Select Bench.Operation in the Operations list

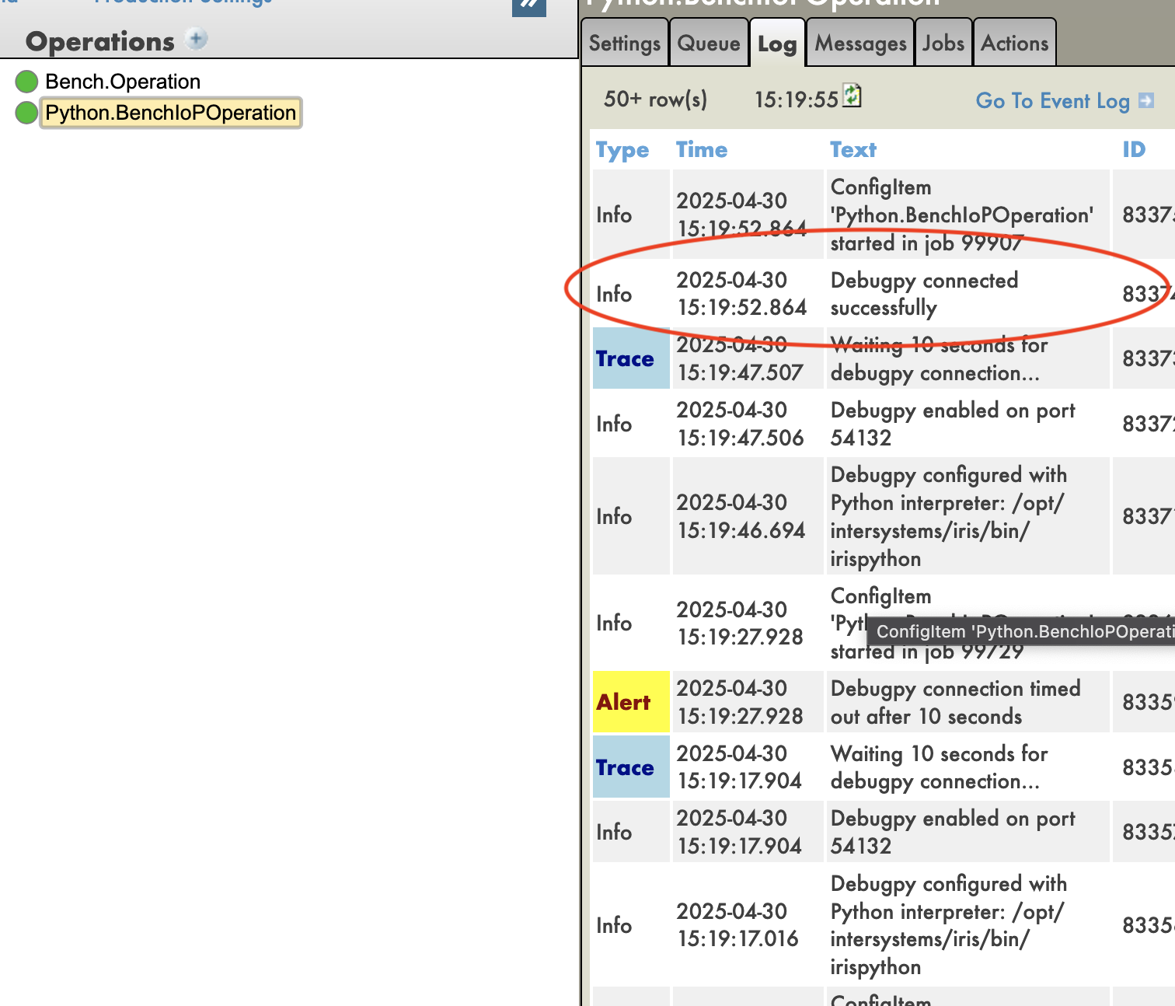[x=123, y=82]
